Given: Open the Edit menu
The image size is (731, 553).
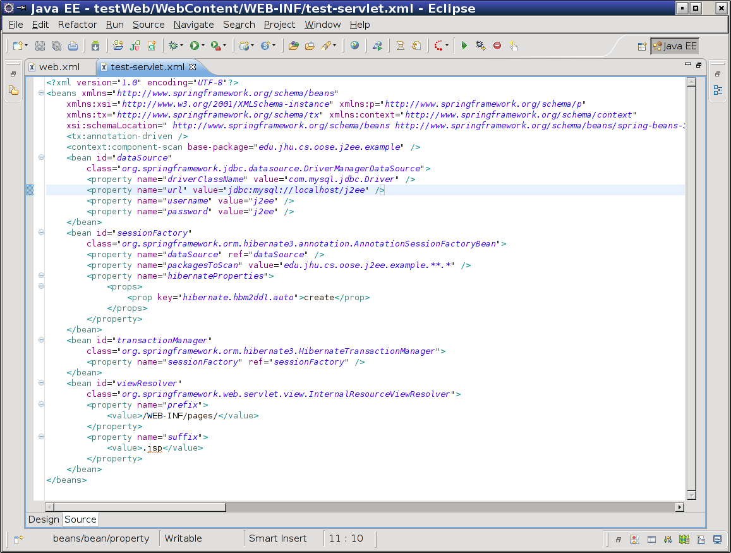Looking at the screenshot, I should pos(40,25).
